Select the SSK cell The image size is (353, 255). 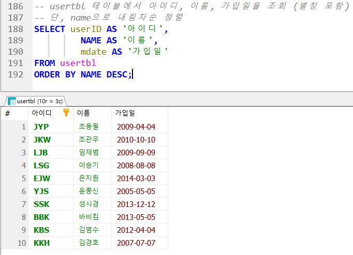point(51,204)
